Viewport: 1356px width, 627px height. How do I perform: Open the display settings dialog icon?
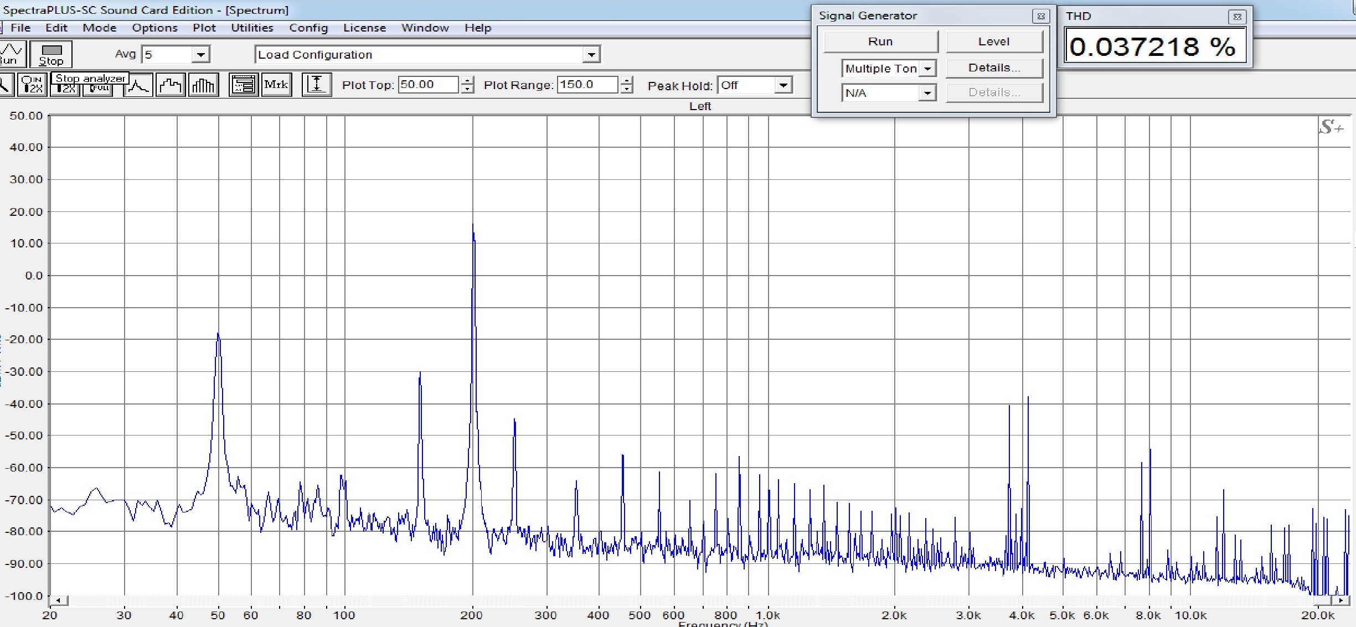coord(243,85)
